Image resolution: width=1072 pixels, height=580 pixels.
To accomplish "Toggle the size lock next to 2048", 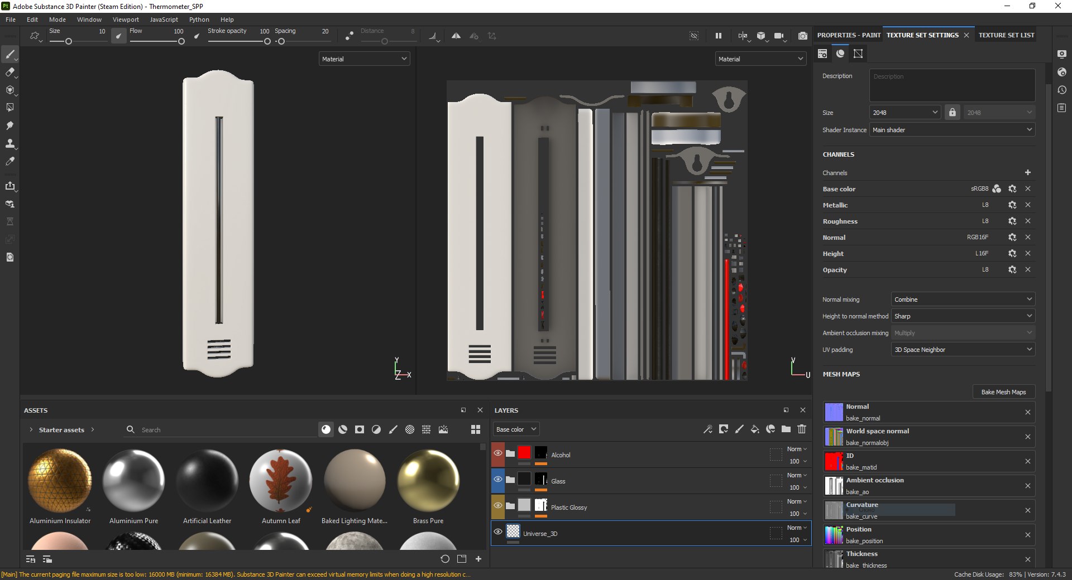I will click(x=953, y=113).
